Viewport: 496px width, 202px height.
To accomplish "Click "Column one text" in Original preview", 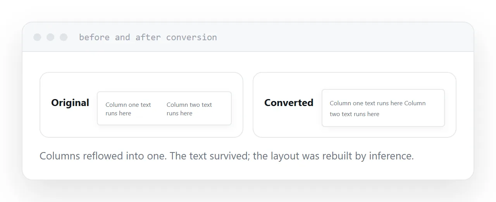I will pos(128,105).
